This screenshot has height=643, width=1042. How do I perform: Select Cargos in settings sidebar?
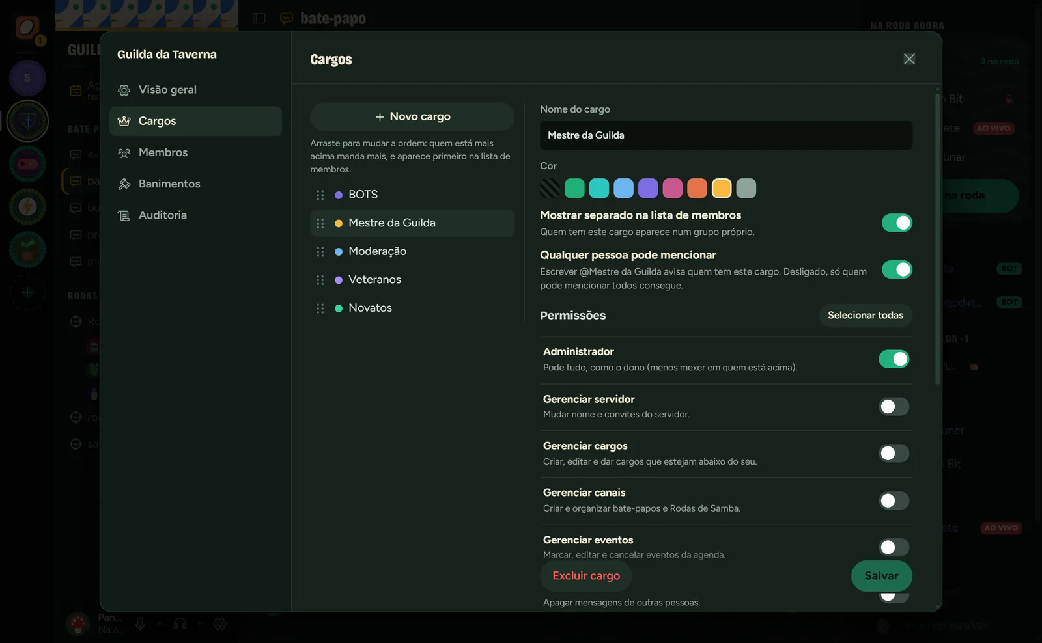[195, 121]
